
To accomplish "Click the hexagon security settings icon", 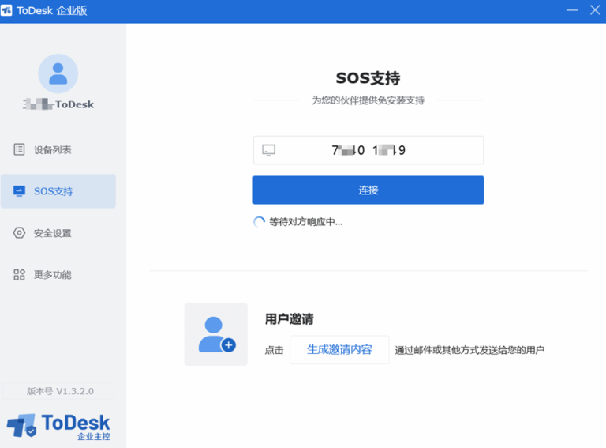I will tap(19, 233).
